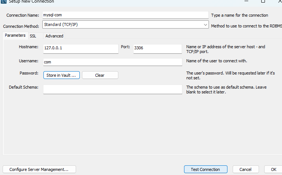Open Configure Server Management
This screenshot has height=175, width=282.
pyautogui.click(x=39, y=169)
